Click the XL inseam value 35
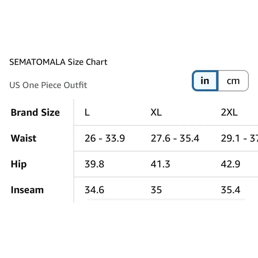This screenshot has height=258, width=258. pos(156,190)
